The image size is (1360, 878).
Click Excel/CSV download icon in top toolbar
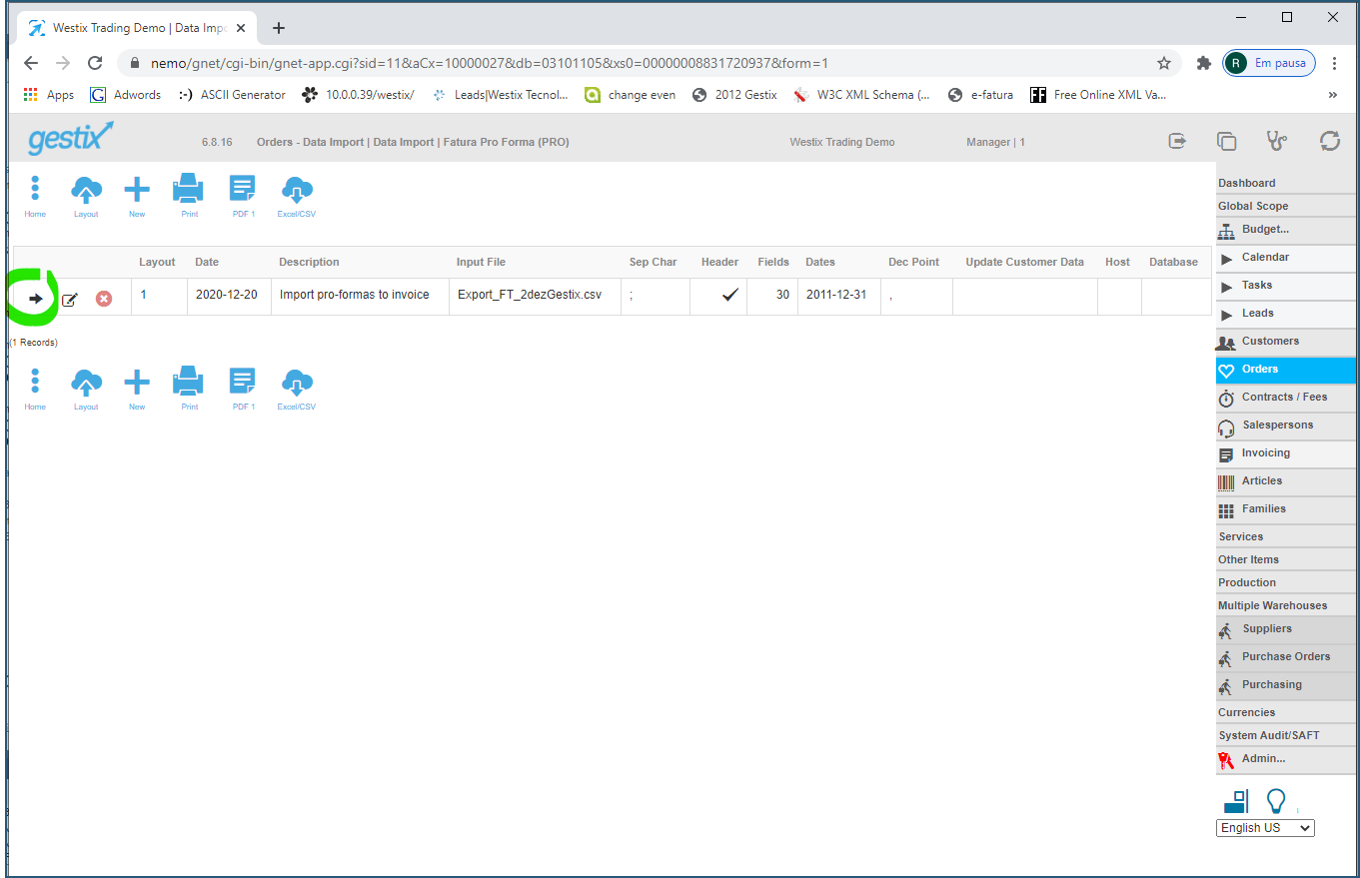[297, 197]
